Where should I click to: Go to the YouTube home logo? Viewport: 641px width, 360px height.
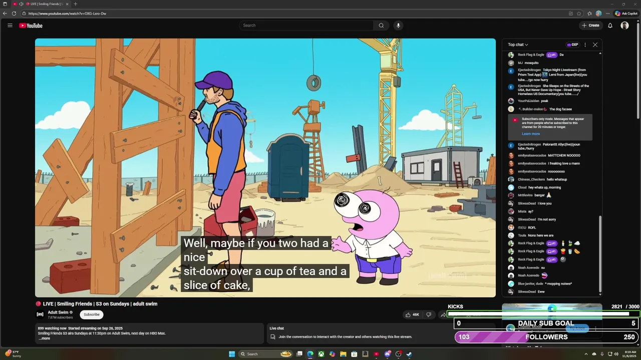[31, 25]
